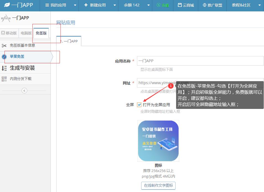Open the 余额 142 dropdown arrow
264x192 pixels.
149,5
